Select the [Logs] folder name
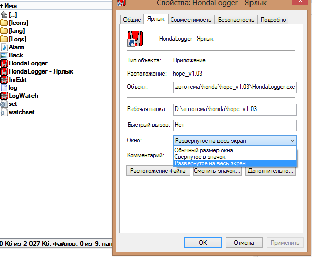This screenshot has width=312, height=257. (18, 39)
